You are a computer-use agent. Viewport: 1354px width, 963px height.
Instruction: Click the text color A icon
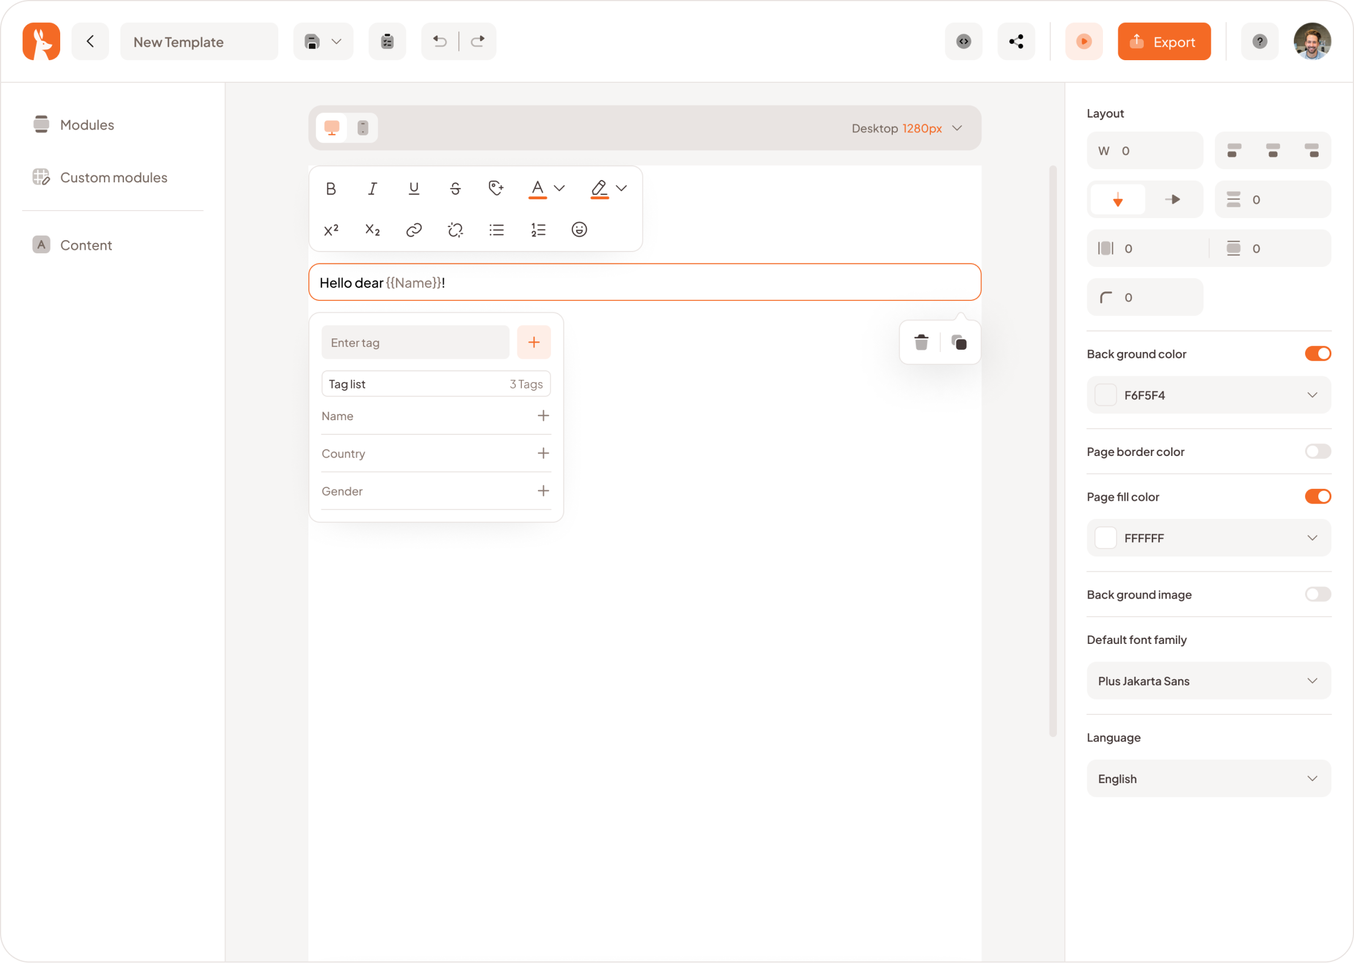537,189
